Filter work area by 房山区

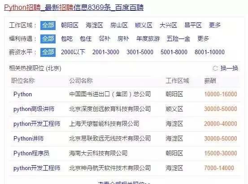pos(119,25)
